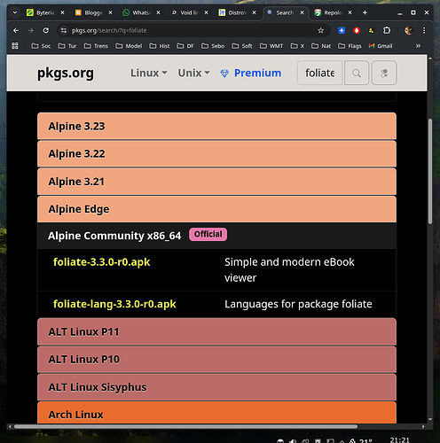Switch to the Repology browser tab
440x443 pixels.
pyautogui.click(x=334, y=12)
